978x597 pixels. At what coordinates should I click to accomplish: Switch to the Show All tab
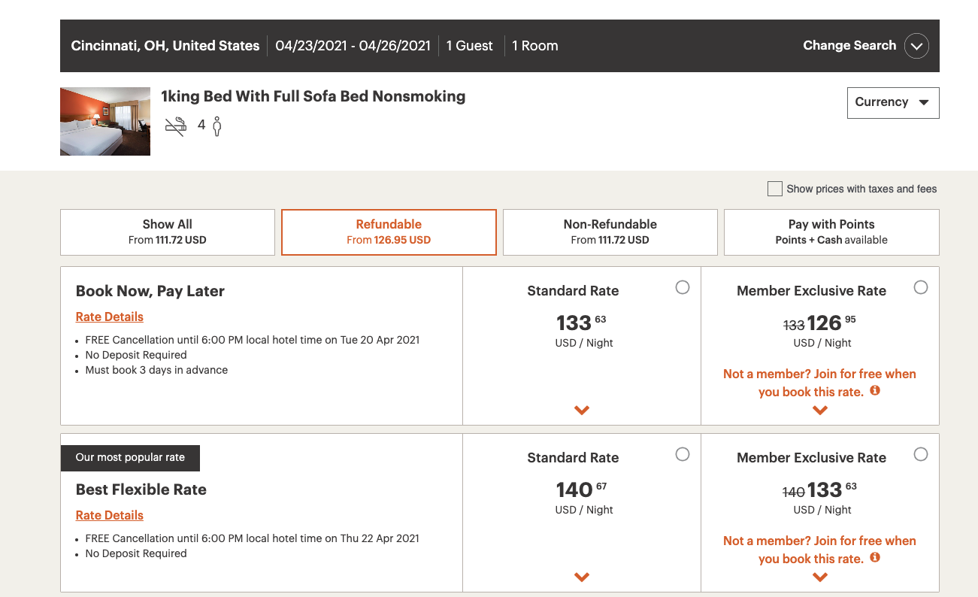(168, 232)
